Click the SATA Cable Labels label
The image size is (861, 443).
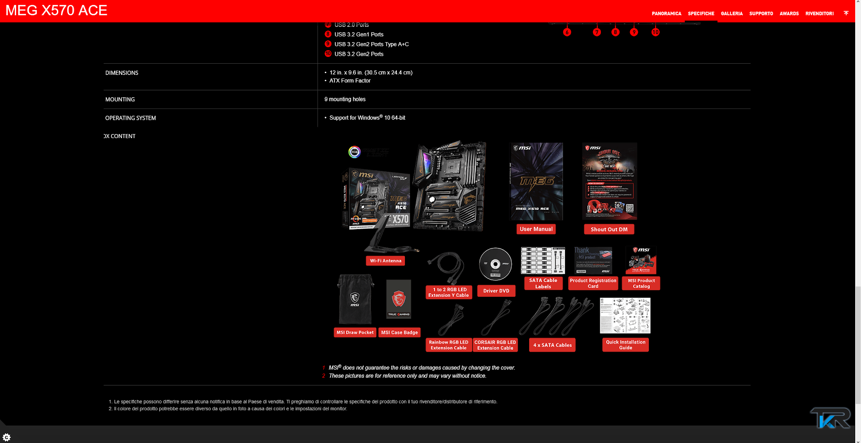coord(543,283)
